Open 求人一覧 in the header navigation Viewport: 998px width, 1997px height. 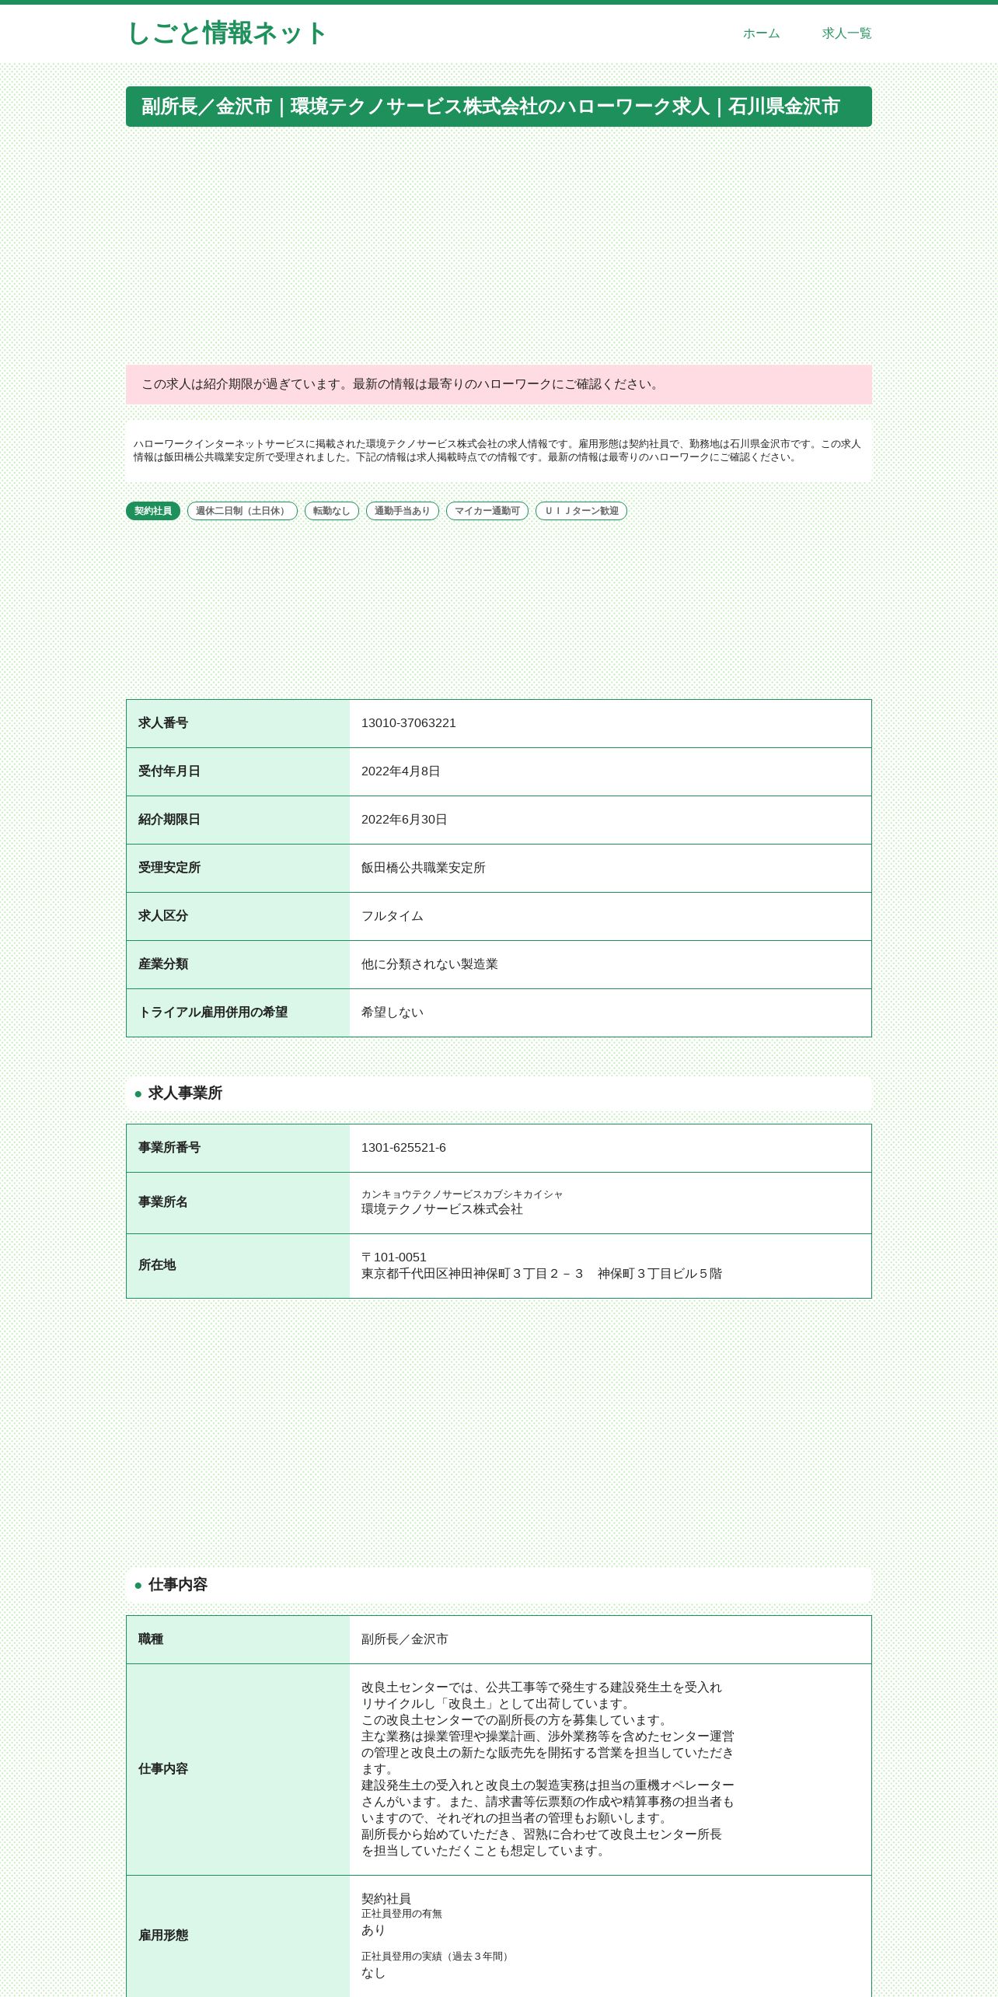[846, 33]
